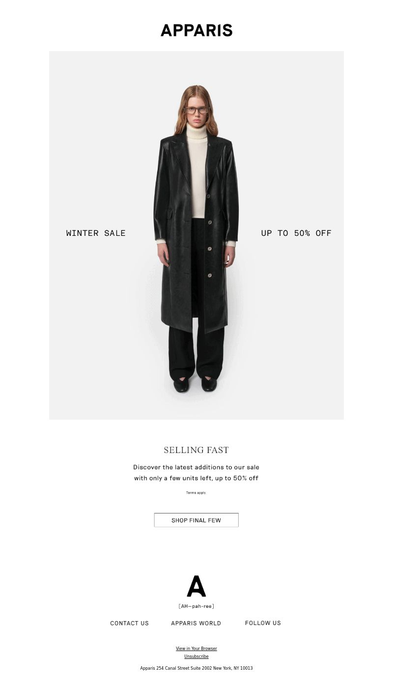Click the model's eyeglasses in hero image
Screen dimensions: 393x682
click(x=196, y=110)
